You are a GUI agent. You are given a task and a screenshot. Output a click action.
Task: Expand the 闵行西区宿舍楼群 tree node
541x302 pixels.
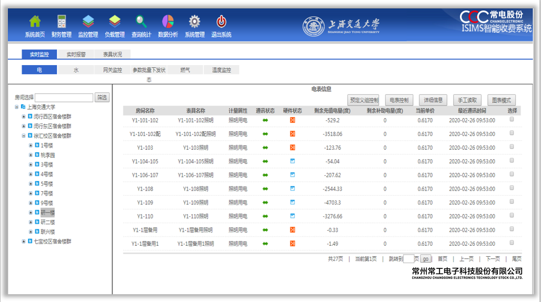(x=24, y=117)
